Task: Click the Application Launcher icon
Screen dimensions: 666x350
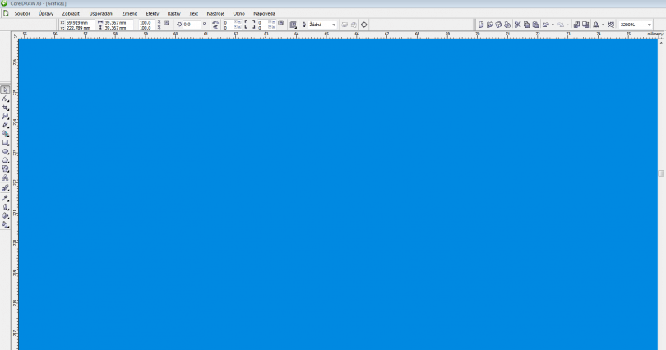Action: pyautogui.click(x=596, y=25)
